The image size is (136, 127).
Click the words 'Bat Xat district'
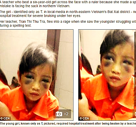point(119,12)
